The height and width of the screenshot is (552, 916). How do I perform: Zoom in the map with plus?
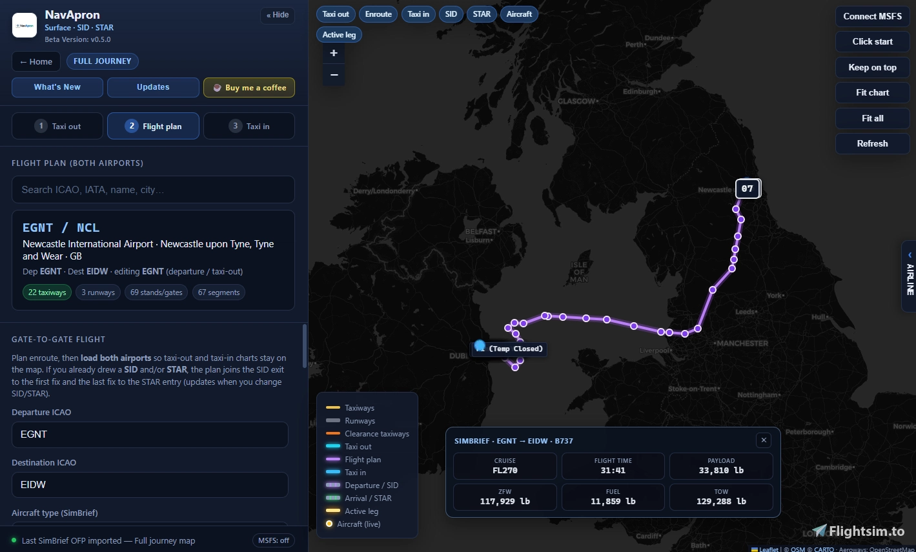[x=334, y=54]
